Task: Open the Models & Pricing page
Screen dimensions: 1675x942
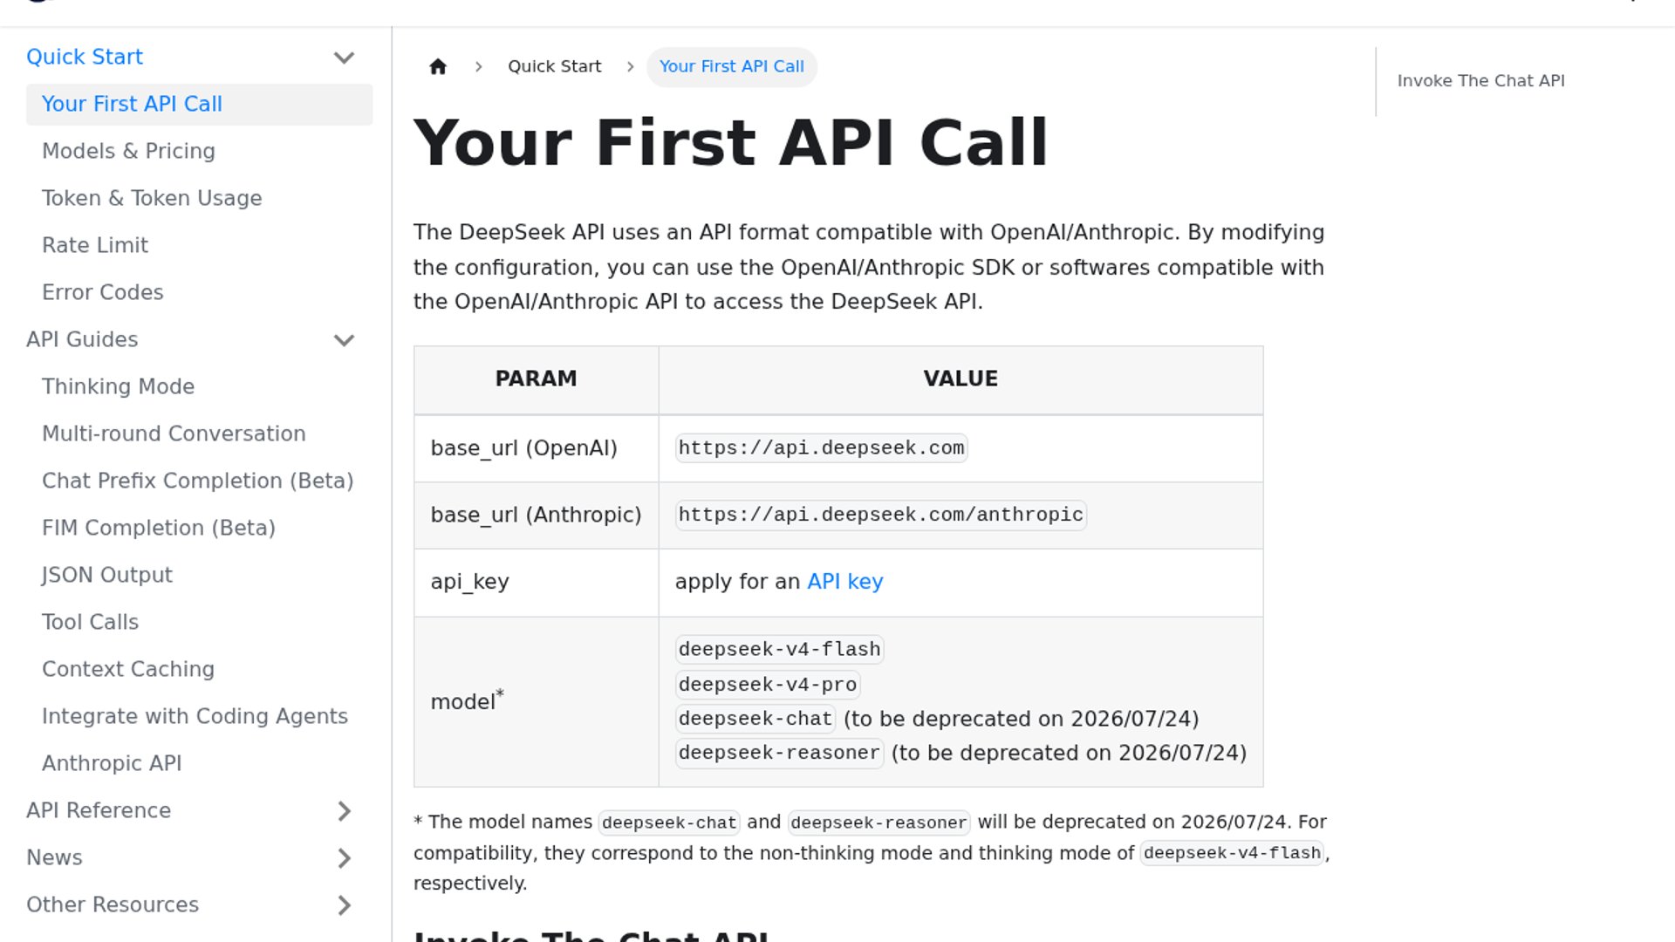Action: point(128,151)
